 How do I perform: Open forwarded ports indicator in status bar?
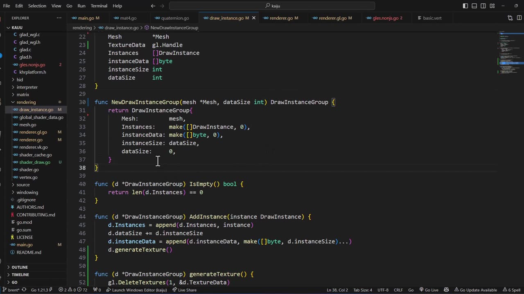97,290
